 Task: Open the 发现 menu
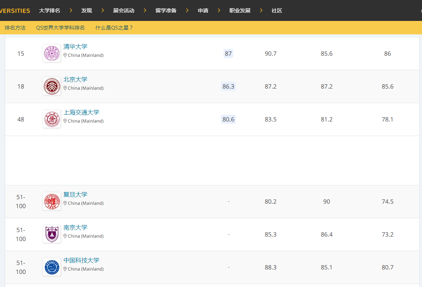coord(87,10)
